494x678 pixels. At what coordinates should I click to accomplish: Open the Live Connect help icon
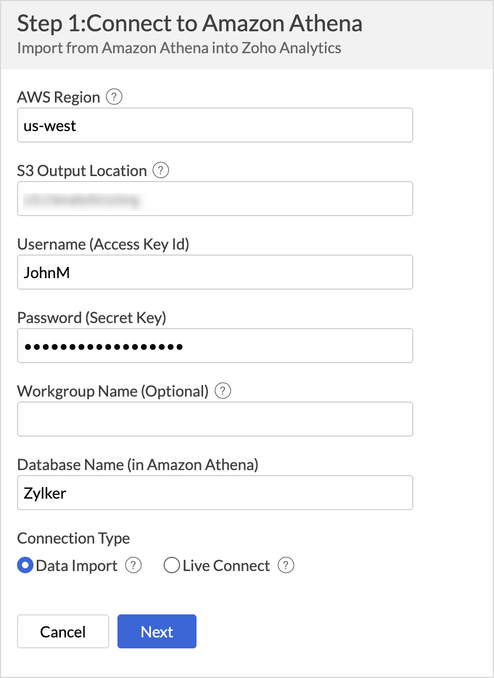point(286,566)
